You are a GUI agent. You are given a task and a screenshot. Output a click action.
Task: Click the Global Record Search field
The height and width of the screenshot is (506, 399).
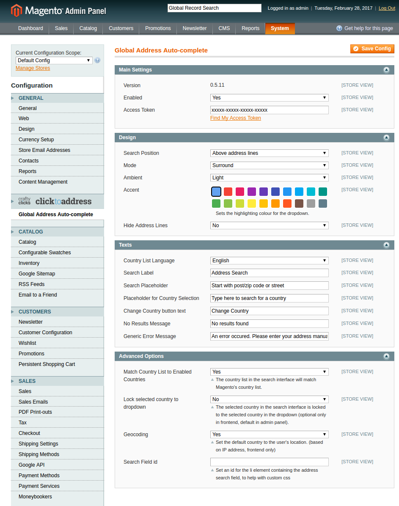(215, 8)
